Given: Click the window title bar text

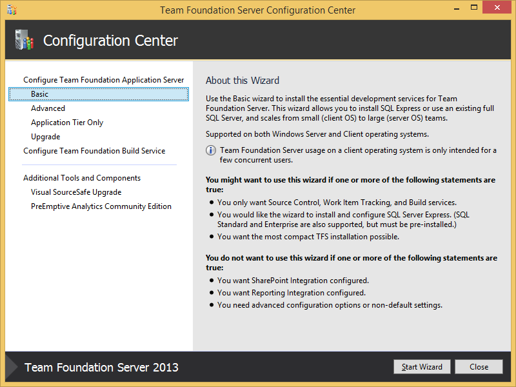Looking at the screenshot, I should click(x=257, y=10).
